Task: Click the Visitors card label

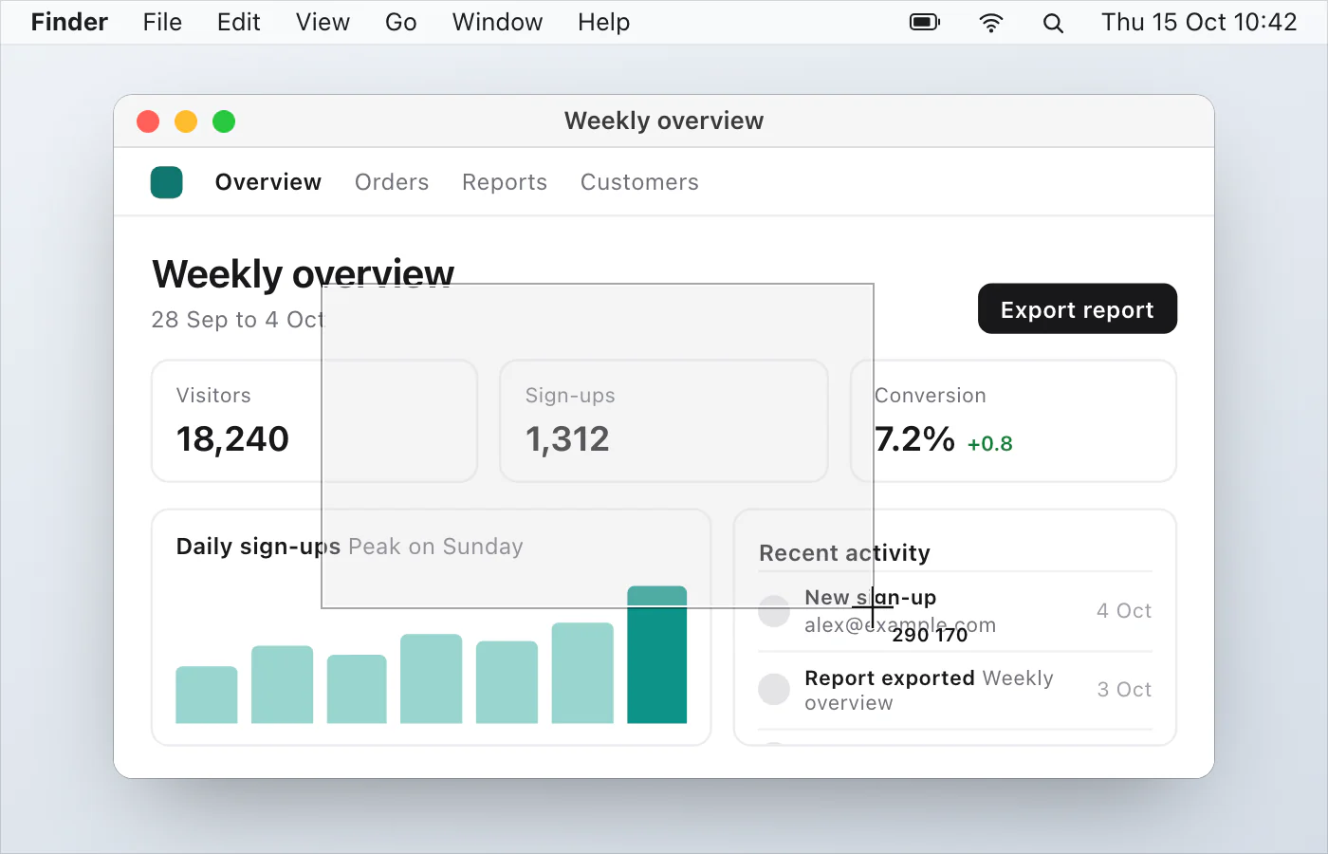Action: 213,396
